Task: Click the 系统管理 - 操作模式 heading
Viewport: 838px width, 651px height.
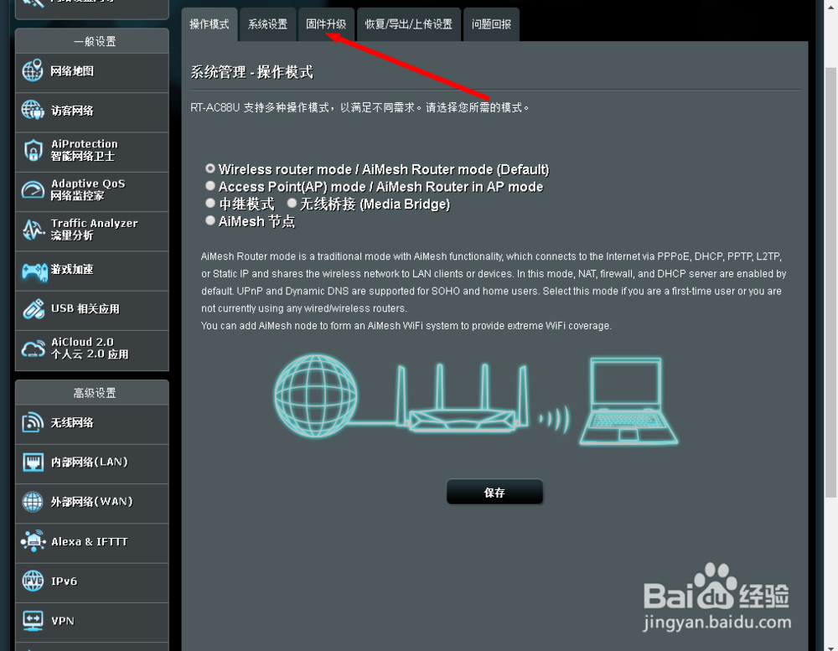Action: pos(251,72)
